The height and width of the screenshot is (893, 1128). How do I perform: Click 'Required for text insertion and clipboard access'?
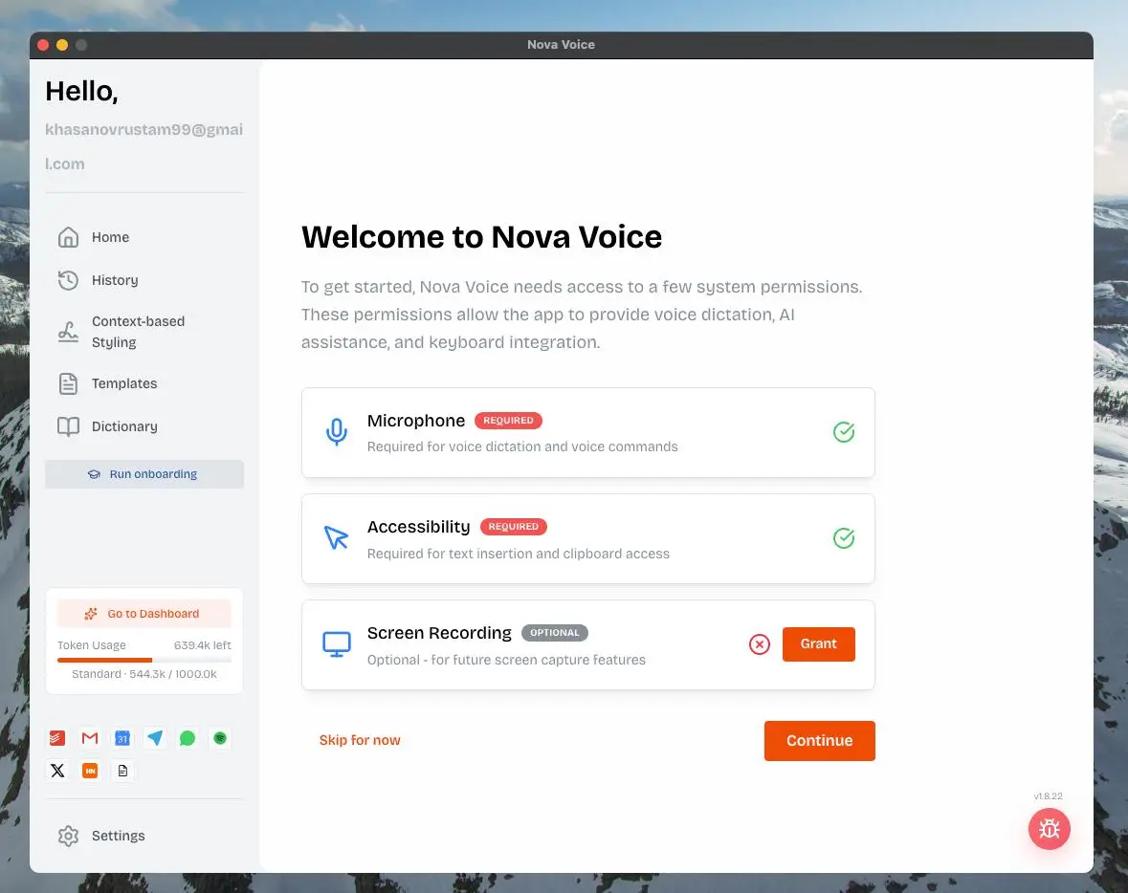518,554
